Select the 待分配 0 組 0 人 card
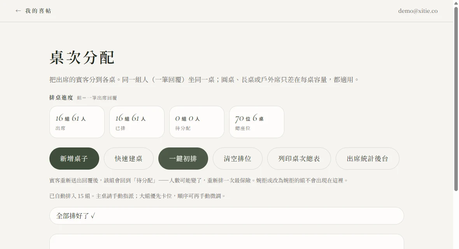 [x=197, y=122]
